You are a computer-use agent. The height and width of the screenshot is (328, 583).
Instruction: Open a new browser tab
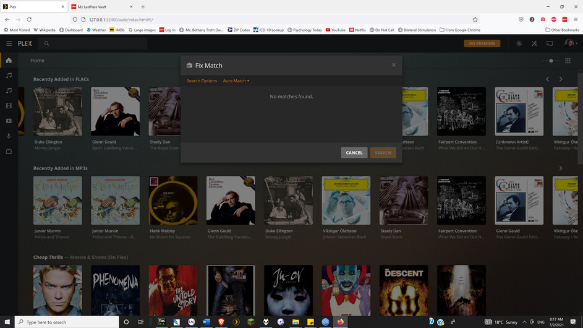point(143,7)
